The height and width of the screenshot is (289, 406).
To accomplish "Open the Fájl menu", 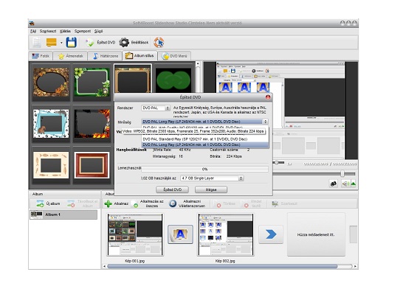I will tap(33, 31).
